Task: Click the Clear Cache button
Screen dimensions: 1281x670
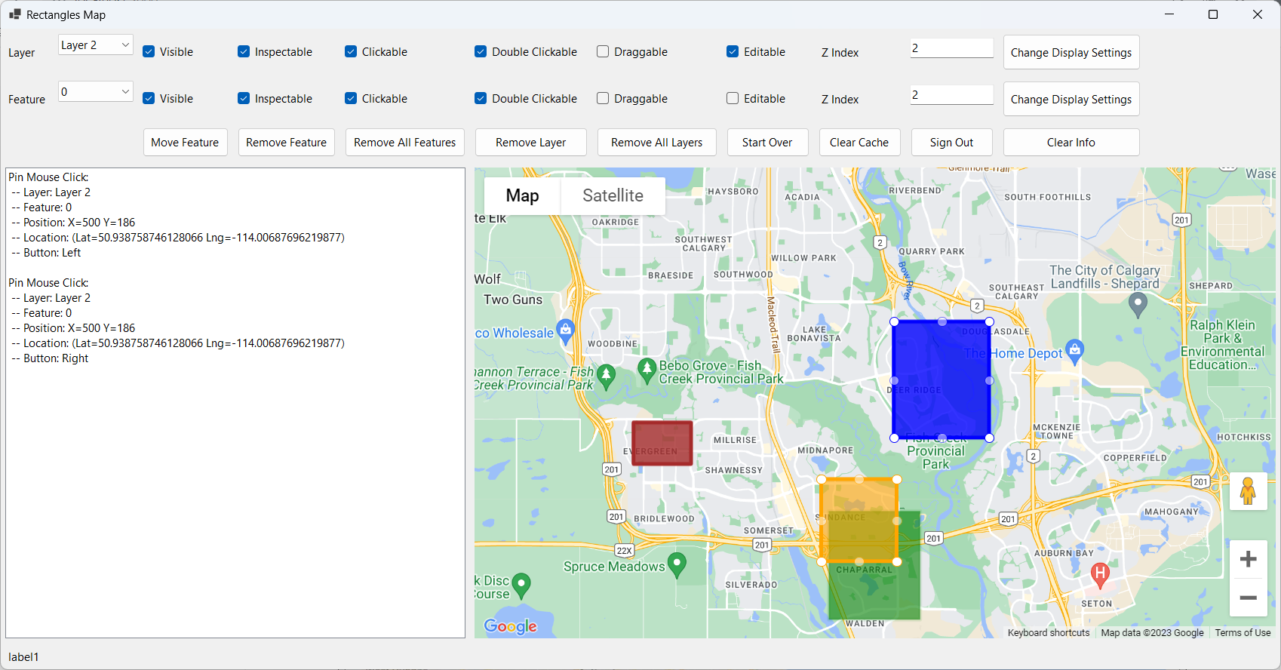Action: (859, 143)
